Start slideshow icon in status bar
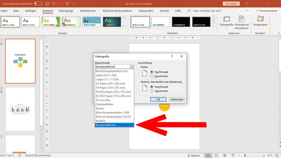Image resolution: width=281 pixels, height=158 pixels. [x=233, y=155]
